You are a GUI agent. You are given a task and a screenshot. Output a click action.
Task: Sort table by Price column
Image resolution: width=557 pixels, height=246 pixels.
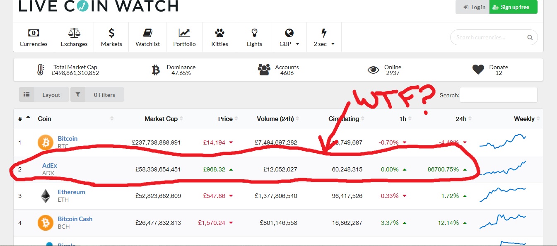pos(228,119)
